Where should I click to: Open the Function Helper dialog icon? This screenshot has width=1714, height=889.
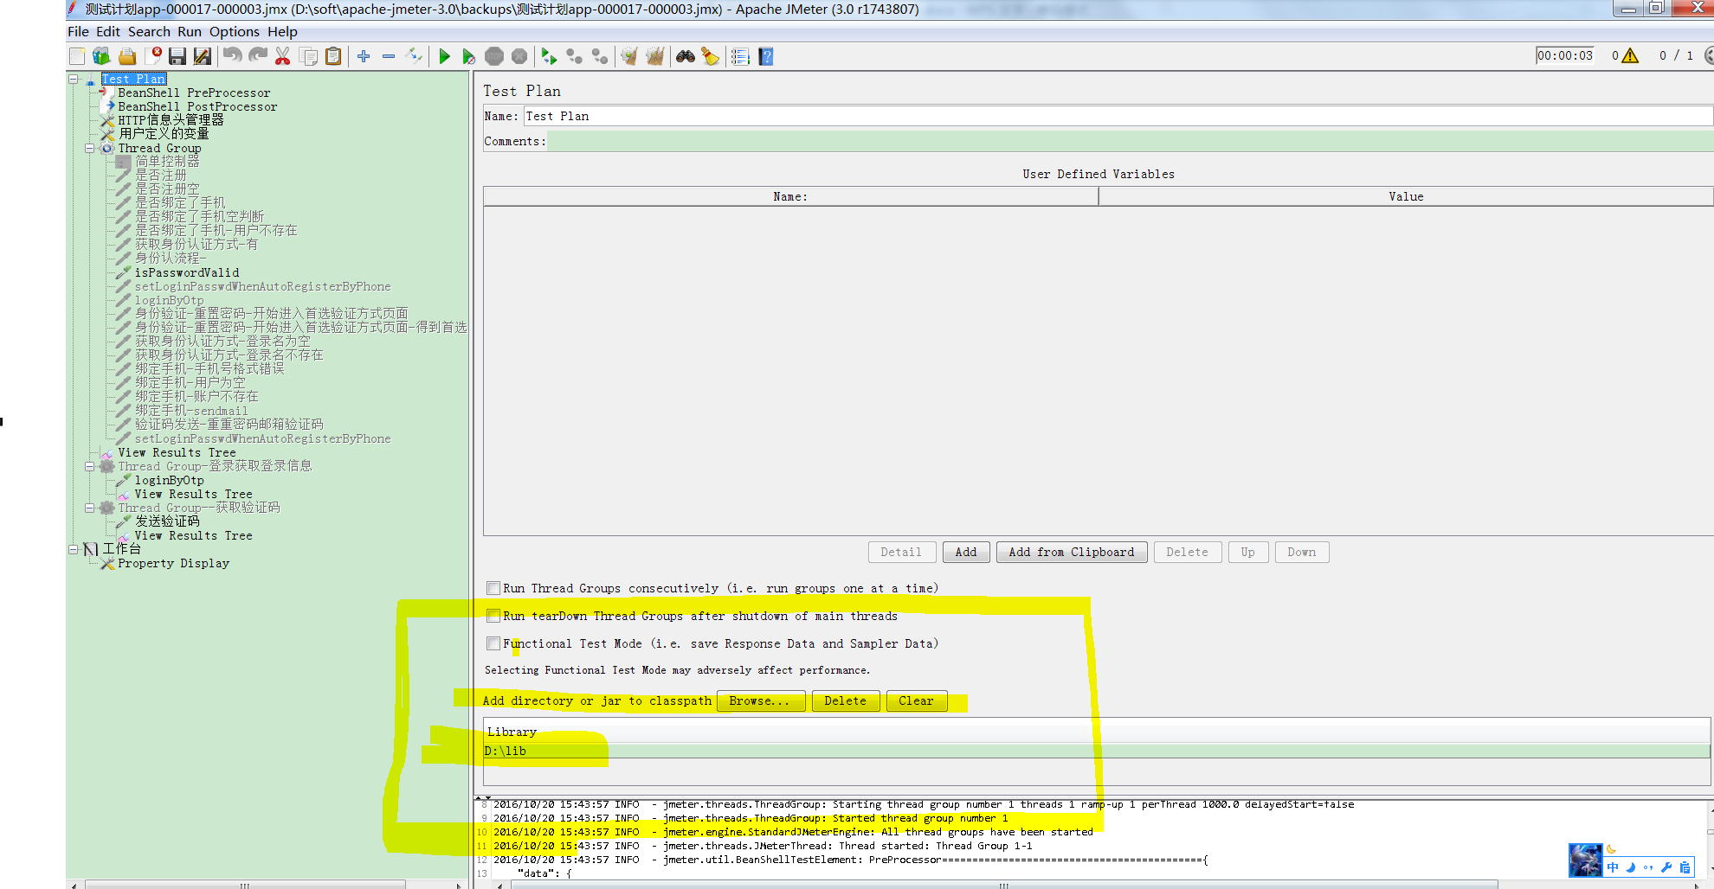pos(740,56)
